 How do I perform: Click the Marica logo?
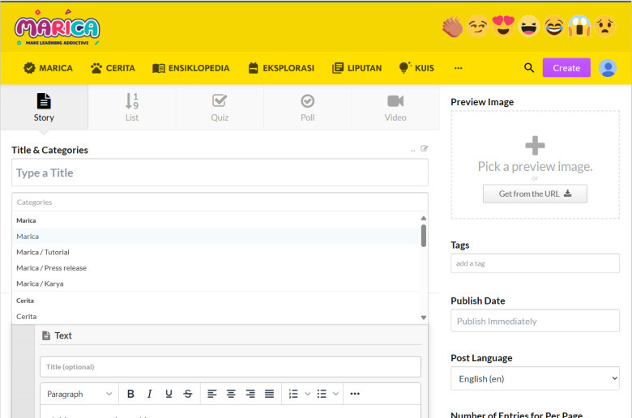click(57, 28)
